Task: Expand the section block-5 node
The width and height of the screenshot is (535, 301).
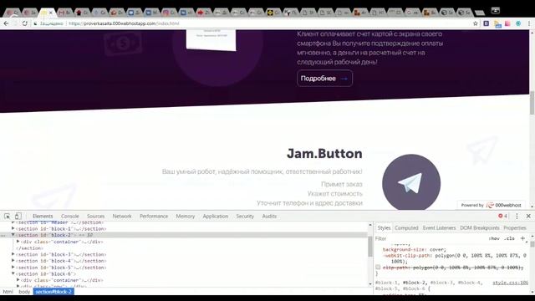Action: point(13,268)
